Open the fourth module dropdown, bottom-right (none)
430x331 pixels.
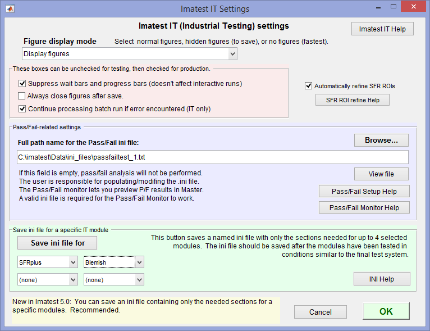[114, 280]
